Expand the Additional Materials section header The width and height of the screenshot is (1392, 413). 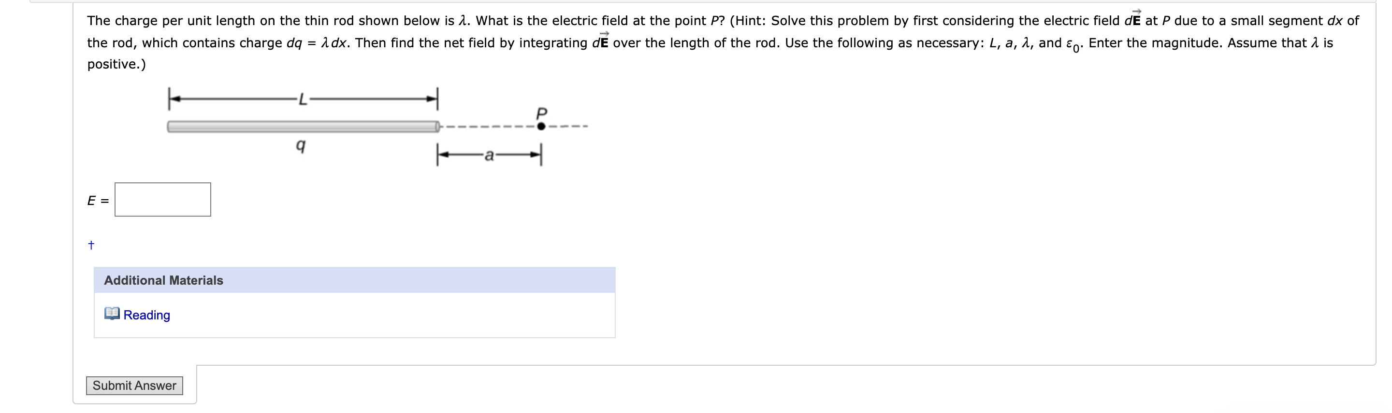click(x=164, y=280)
